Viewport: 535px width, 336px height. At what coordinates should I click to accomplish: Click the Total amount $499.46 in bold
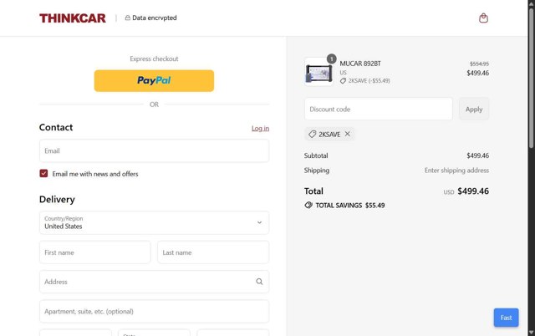pos(473,191)
